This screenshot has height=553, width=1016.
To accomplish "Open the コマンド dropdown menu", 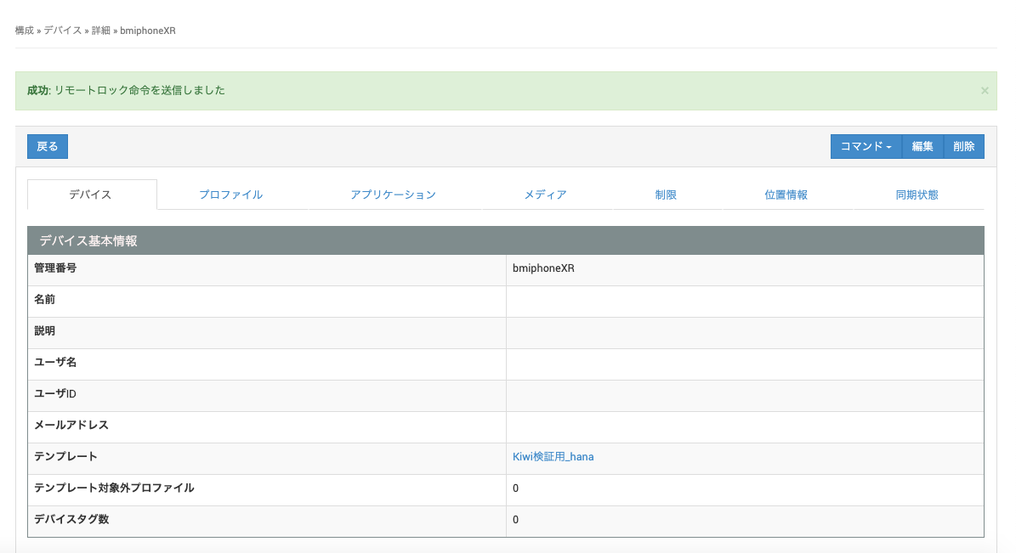I will 866,147.
